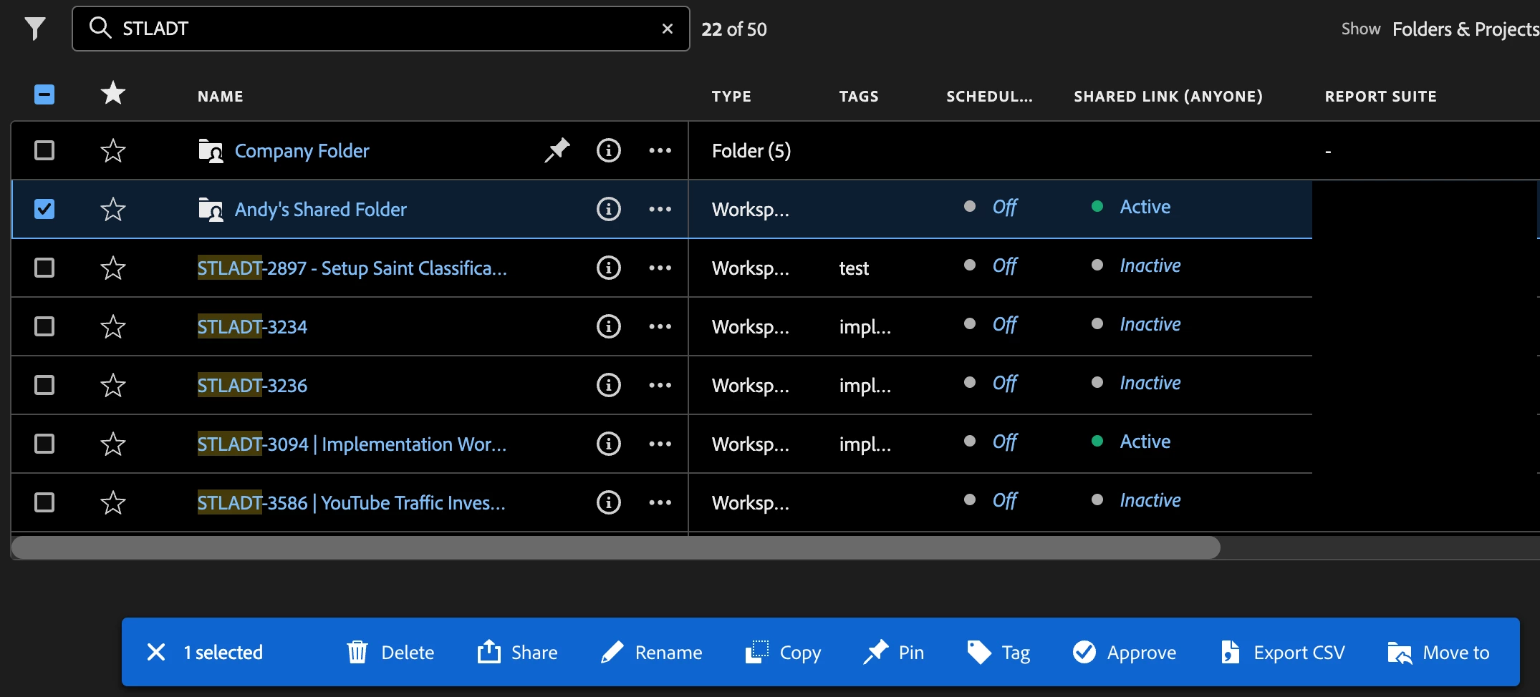Screen dimensions: 1540x697
Task: Open the Show Folders & Projects dropdown
Action: point(1466,29)
